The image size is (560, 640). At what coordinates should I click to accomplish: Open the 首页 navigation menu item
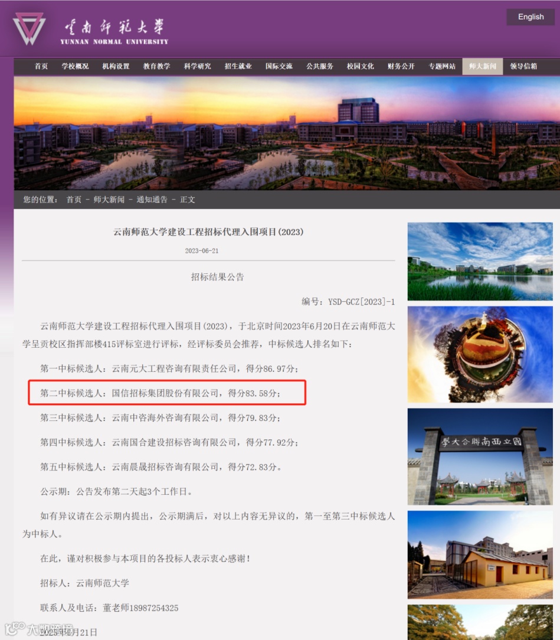(41, 66)
